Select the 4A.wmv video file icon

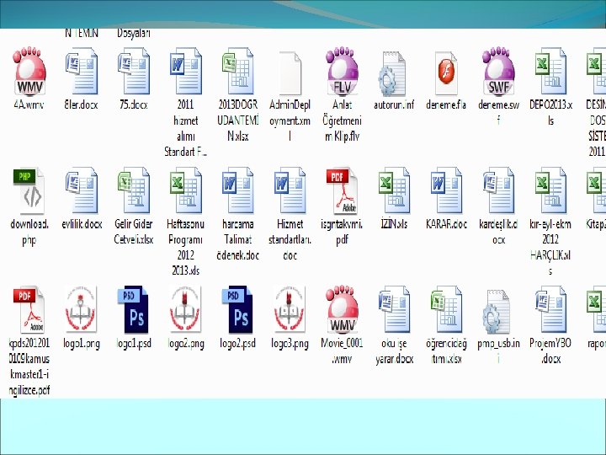pyautogui.click(x=29, y=72)
